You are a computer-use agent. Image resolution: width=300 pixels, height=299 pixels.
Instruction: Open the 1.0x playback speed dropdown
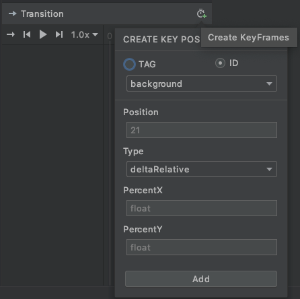click(x=85, y=35)
